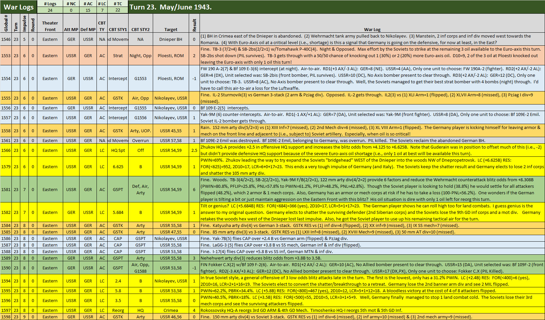
Task: Select the Global # column header
Action: [6, 26]
